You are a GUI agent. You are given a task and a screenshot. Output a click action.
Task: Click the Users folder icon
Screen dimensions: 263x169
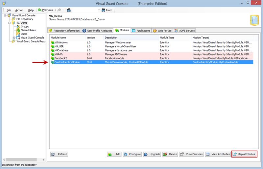[18, 34]
